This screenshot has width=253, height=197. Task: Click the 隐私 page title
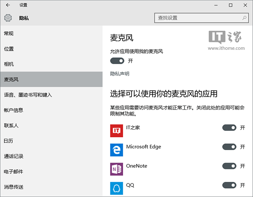24,18
